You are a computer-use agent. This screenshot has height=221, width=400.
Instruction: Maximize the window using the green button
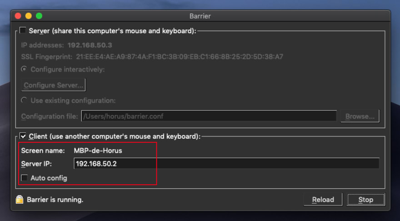click(39, 16)
